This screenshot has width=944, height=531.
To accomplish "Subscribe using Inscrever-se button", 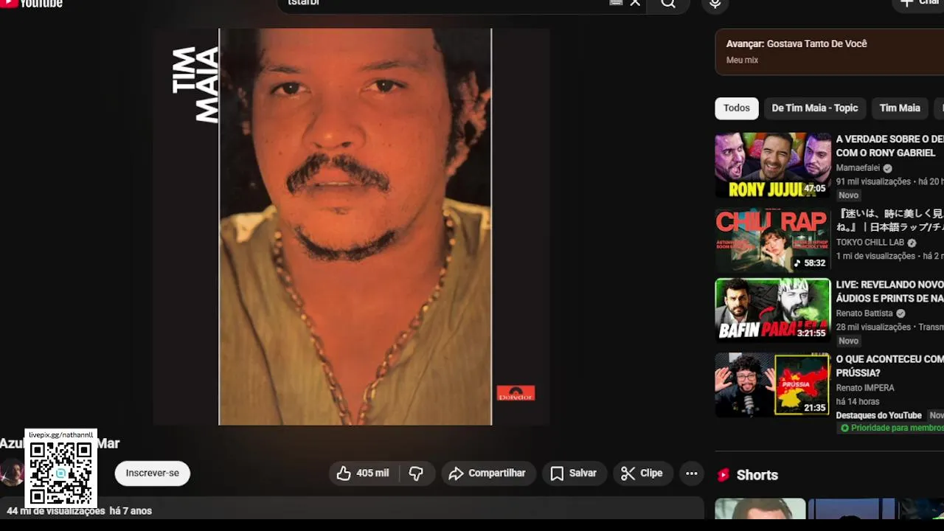I will [x=152, y=473].
